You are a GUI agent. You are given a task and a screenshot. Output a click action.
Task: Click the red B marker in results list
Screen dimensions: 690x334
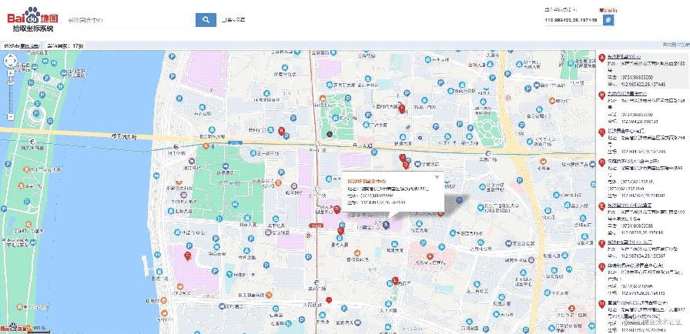[x=602, y=93]
